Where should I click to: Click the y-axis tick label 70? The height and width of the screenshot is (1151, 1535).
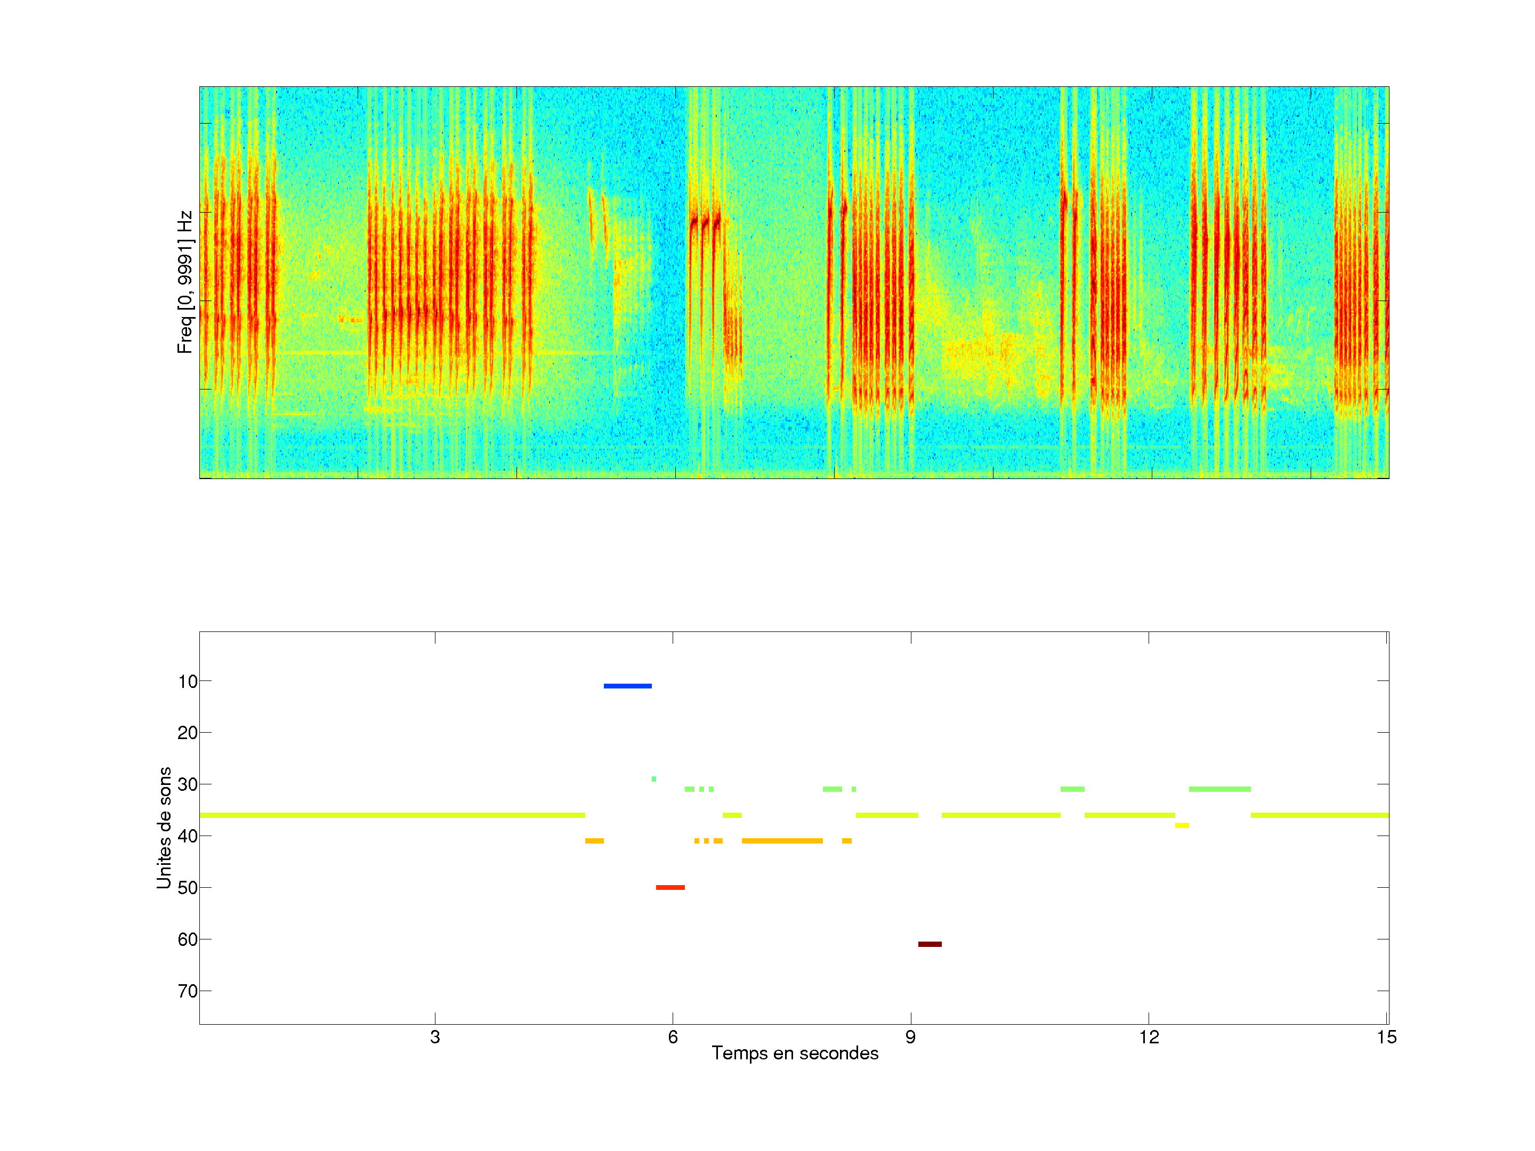pyautogui.click(x=188, y=992)
